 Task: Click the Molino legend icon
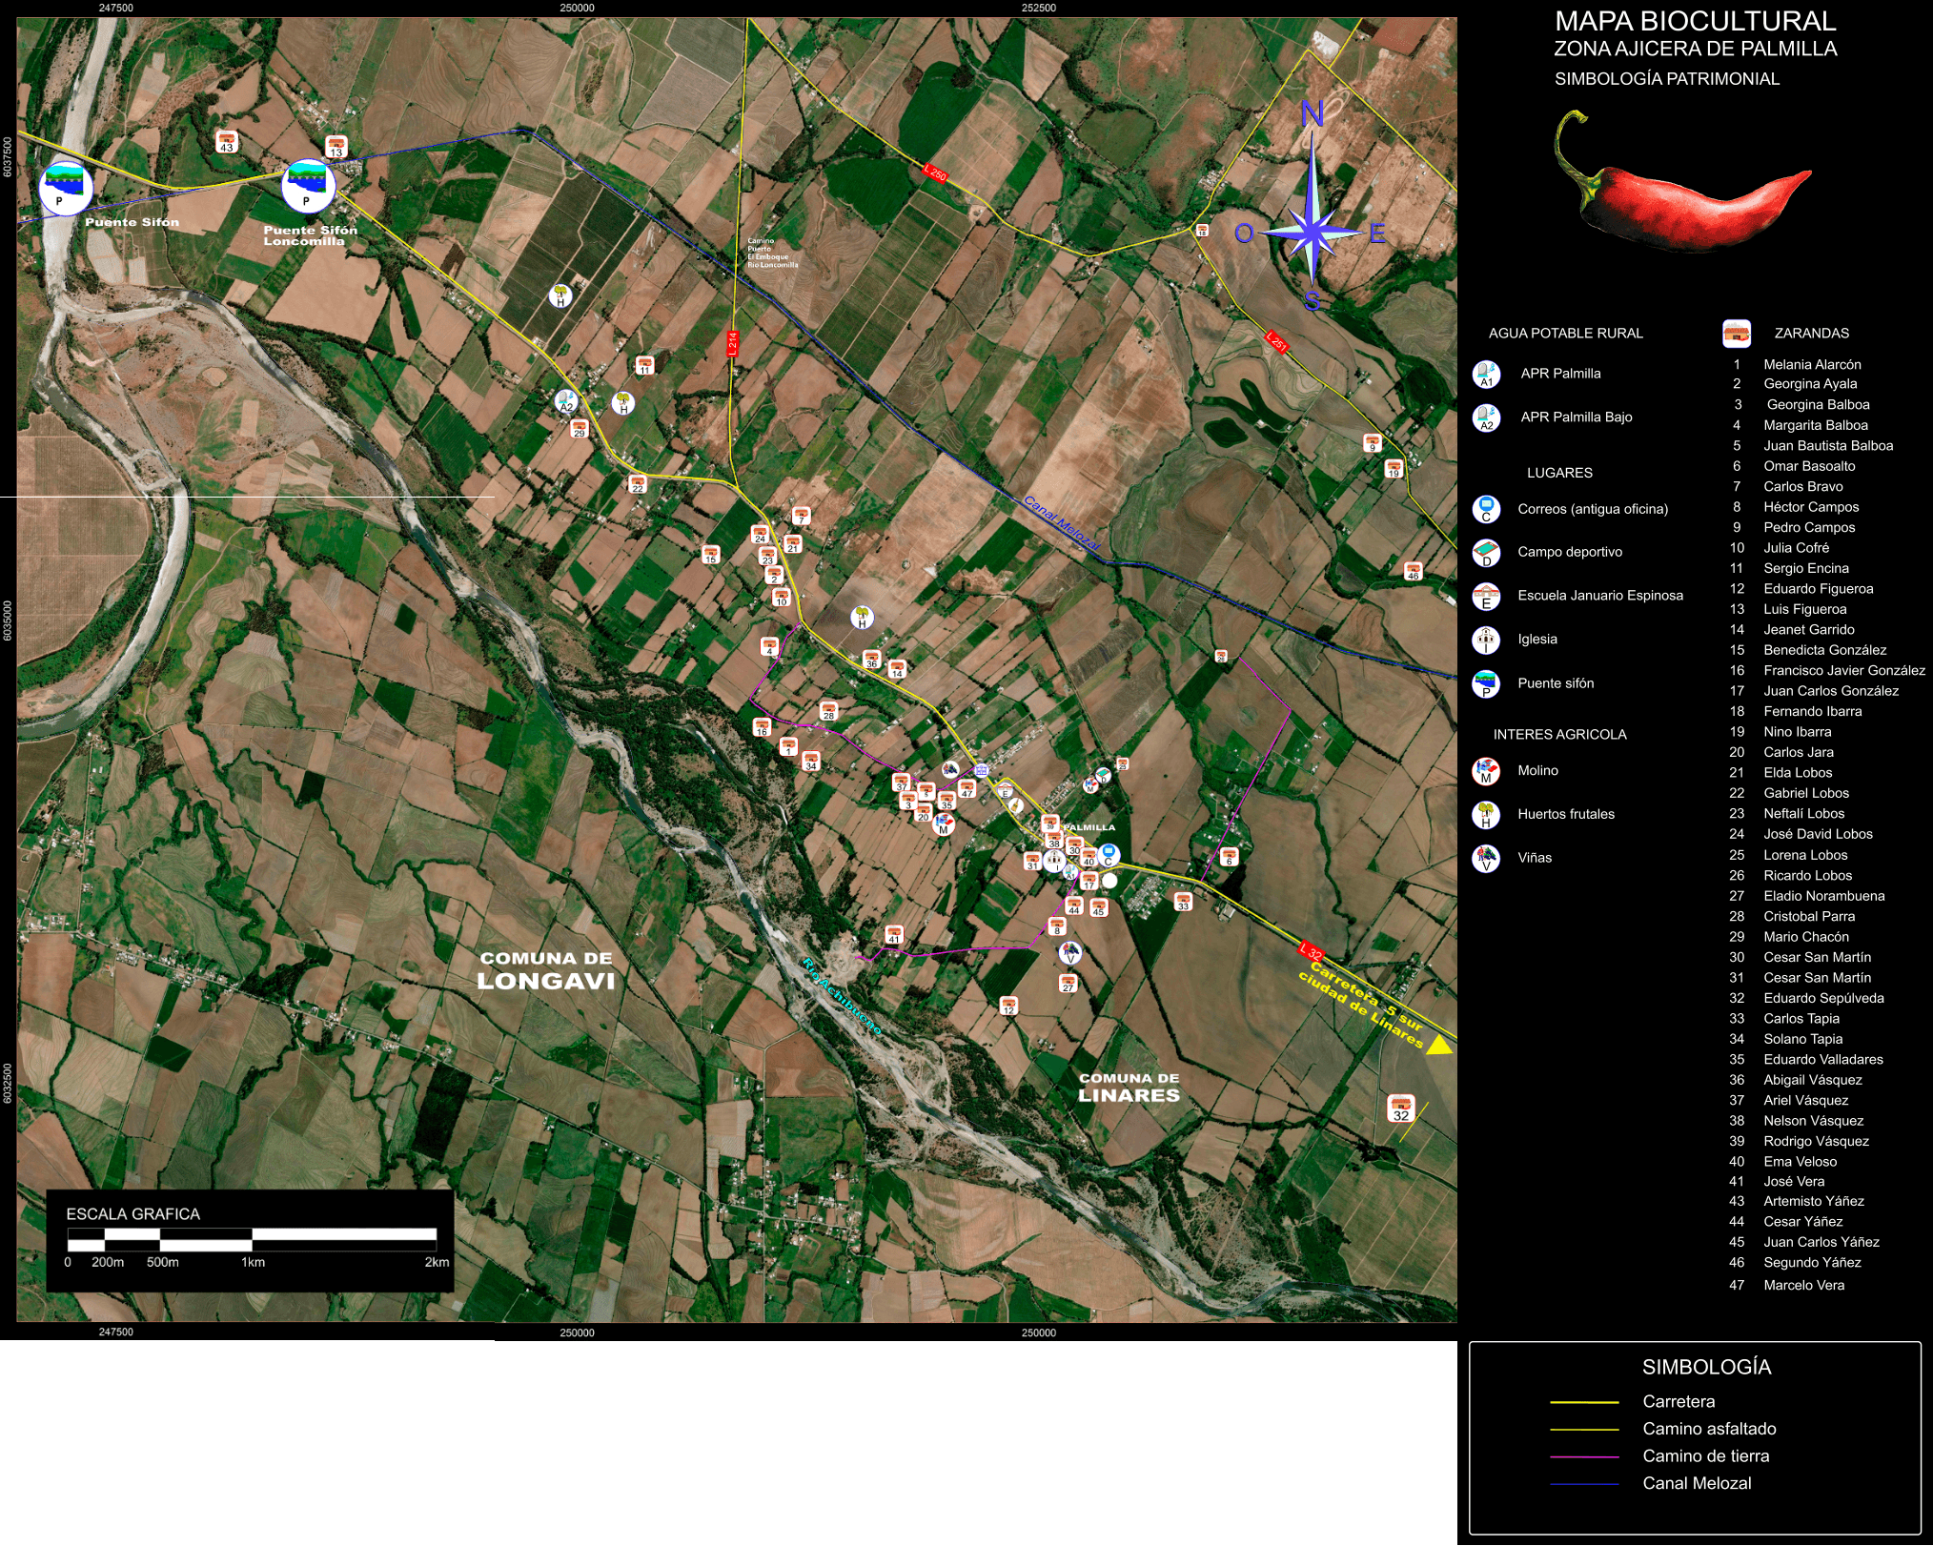(1486, 771)
